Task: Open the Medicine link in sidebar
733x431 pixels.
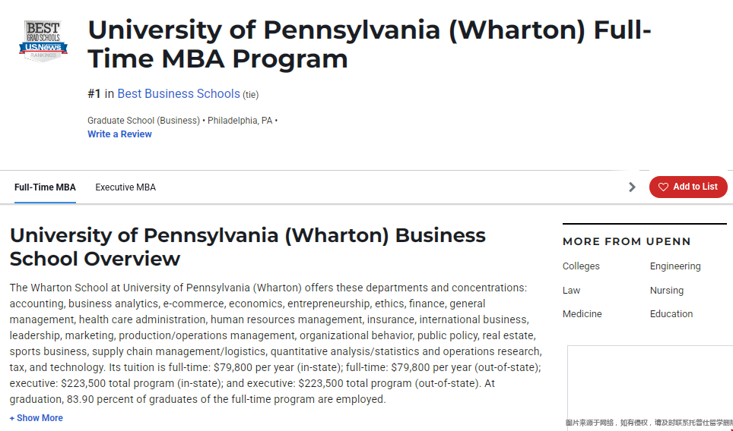Action: (x=582, y=314)
